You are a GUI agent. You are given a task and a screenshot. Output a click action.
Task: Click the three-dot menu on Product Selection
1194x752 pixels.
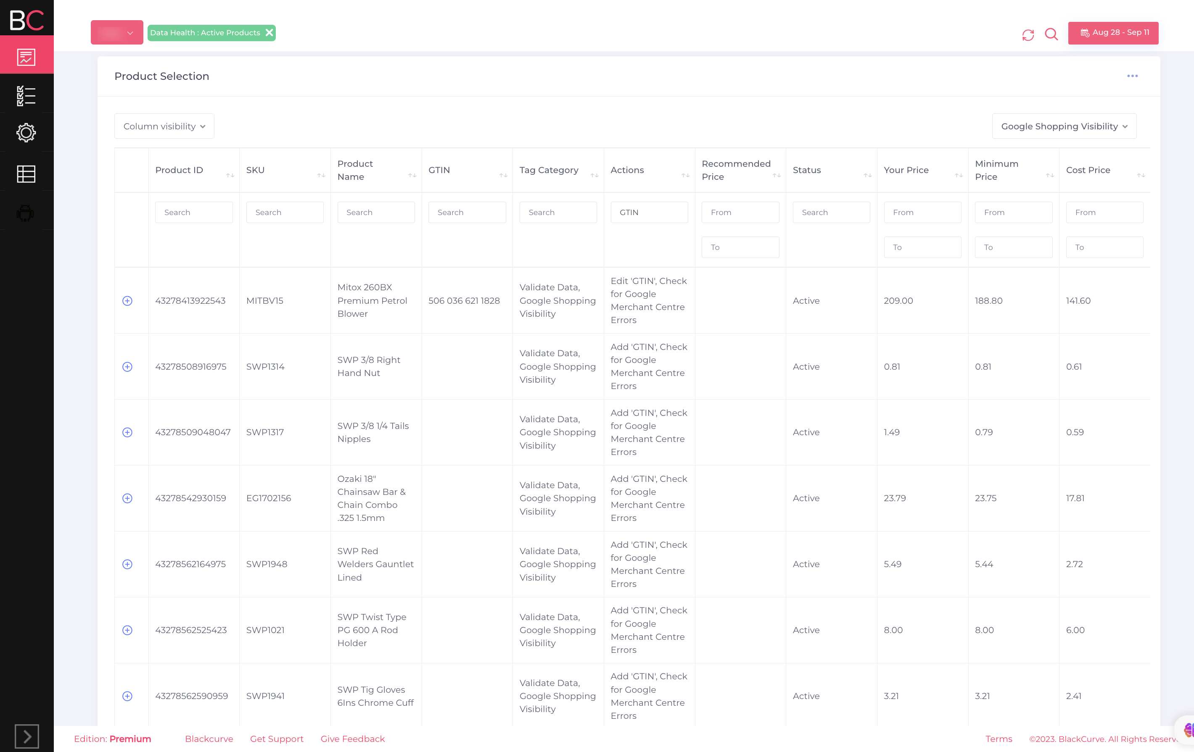pos(1133,75)
